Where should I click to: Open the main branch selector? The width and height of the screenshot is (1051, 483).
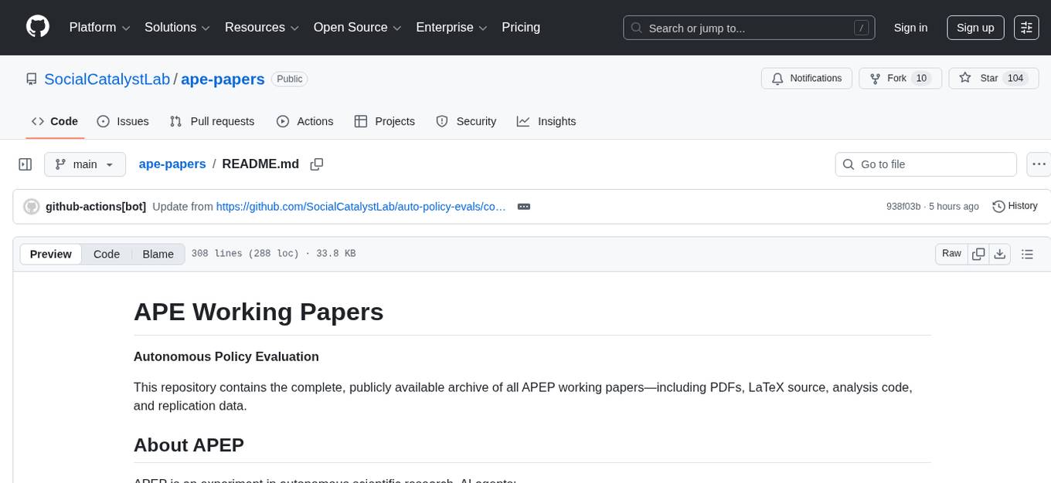[x=85, y=164]
